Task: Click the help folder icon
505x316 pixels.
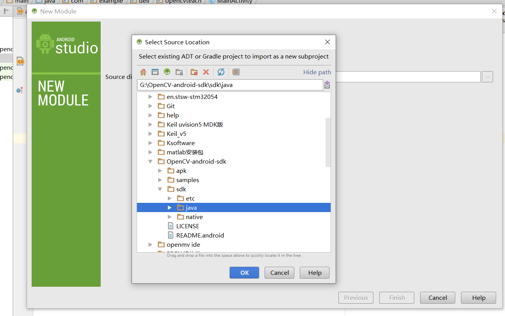Action: click(x=161, y=115)
